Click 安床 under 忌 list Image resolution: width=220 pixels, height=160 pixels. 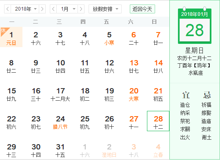(206, 129)
